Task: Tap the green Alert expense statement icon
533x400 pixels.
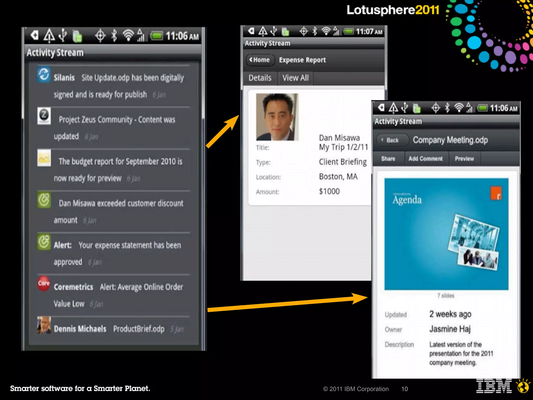Action: click(44, 242)
